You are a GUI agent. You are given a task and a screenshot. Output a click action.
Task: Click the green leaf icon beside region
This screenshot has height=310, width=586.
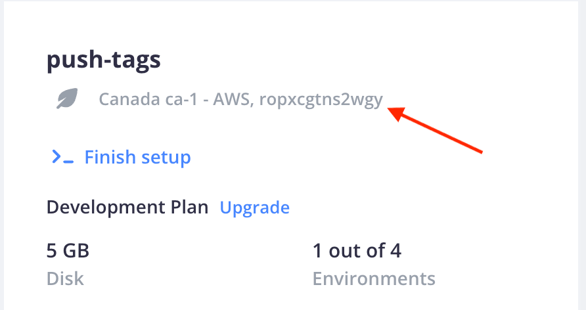(x=67, y=99)
